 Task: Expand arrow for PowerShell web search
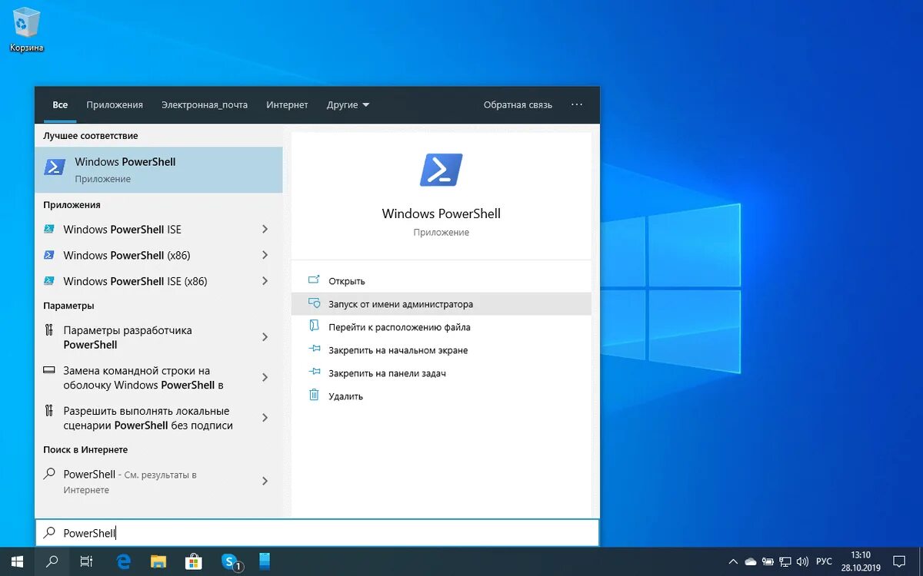pyautogui.click(x=265, y=482)
